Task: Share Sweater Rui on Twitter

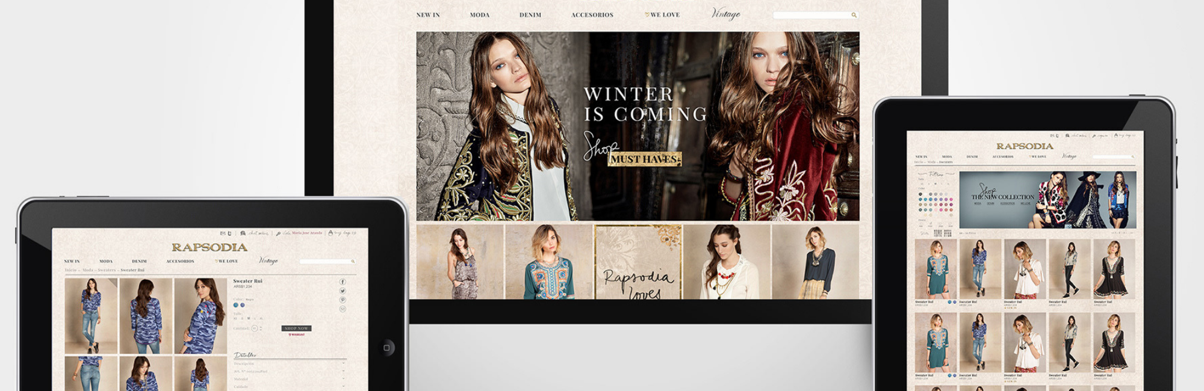Action: [343, 291]
